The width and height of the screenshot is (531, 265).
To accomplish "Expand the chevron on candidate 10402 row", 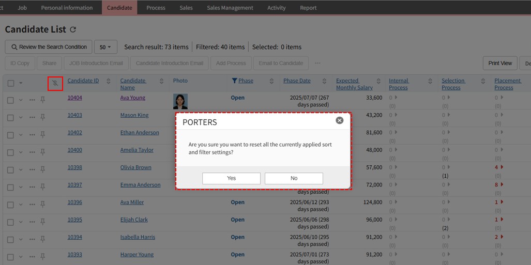I will point(21,135).
